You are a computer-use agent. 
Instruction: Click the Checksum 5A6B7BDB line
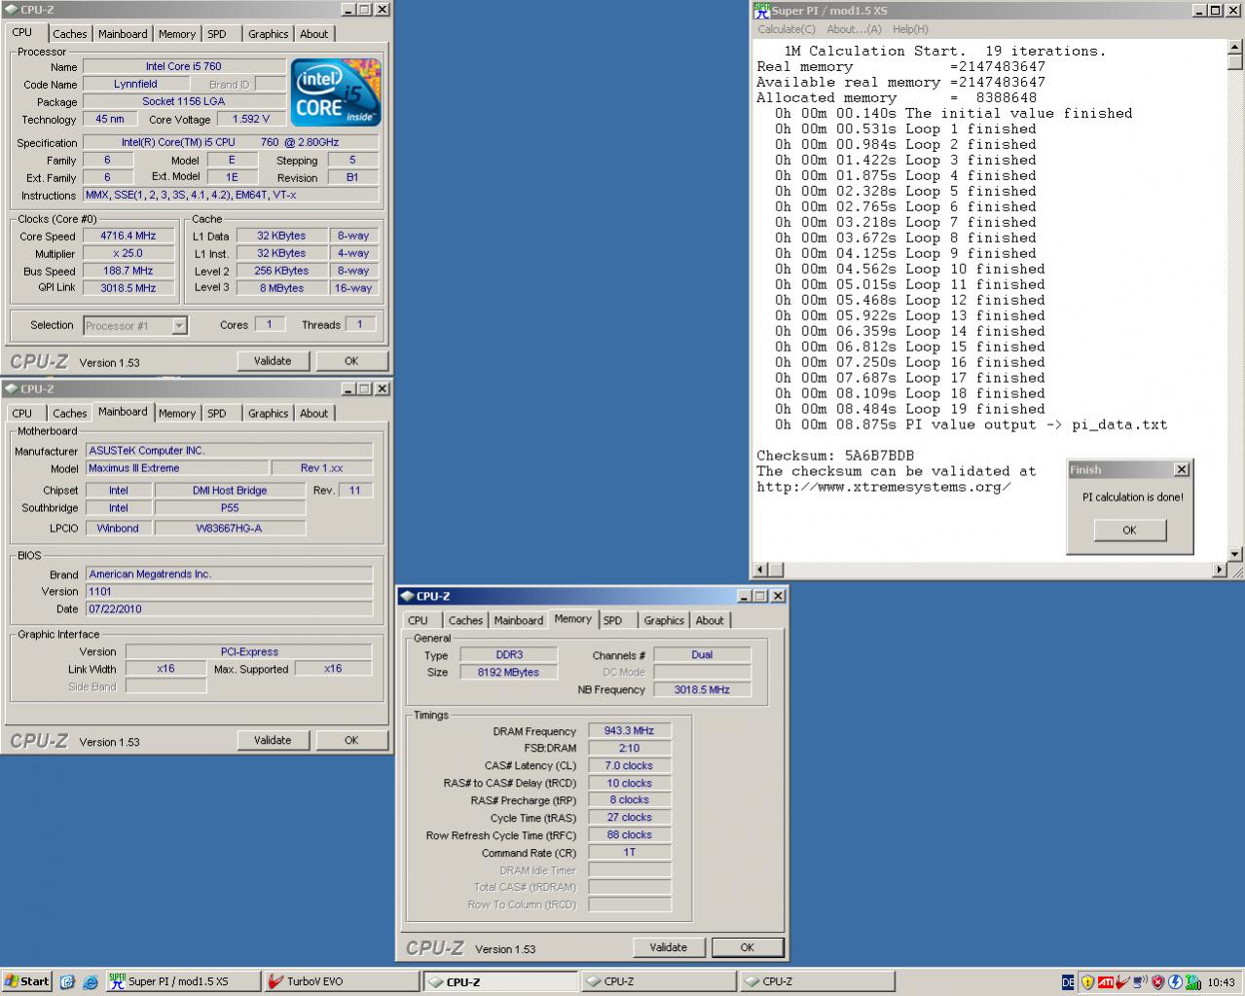(835, 456)
